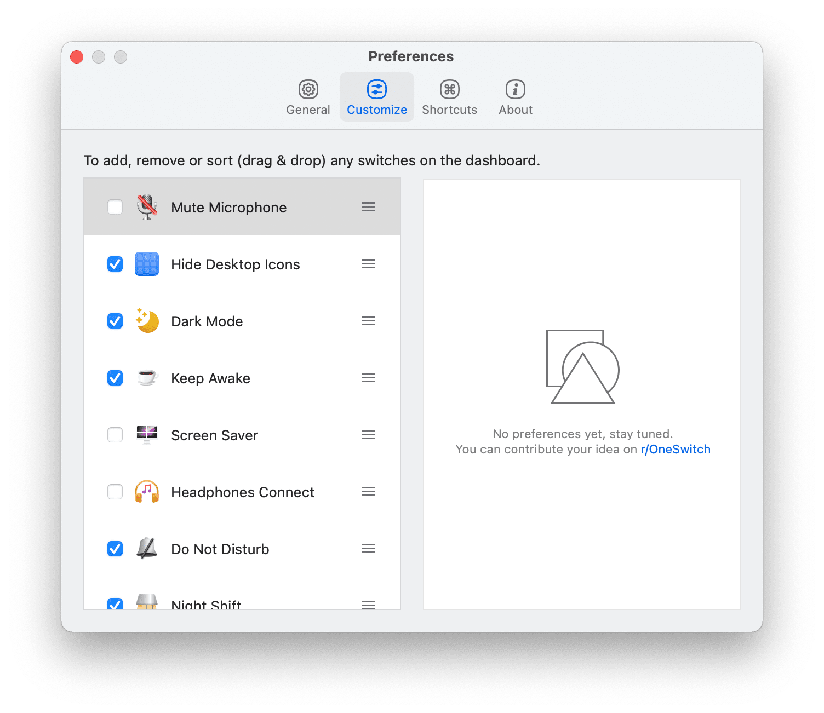Click the placeholder shapes image
Screen dimensions: 824x713
tap(583, 367)
